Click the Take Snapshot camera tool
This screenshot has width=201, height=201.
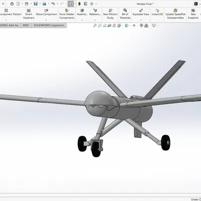tap(193, 14)
